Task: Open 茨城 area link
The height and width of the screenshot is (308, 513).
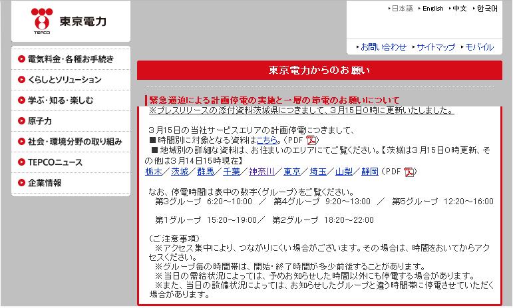Action: pyautogui.click(x=180, y=172)
